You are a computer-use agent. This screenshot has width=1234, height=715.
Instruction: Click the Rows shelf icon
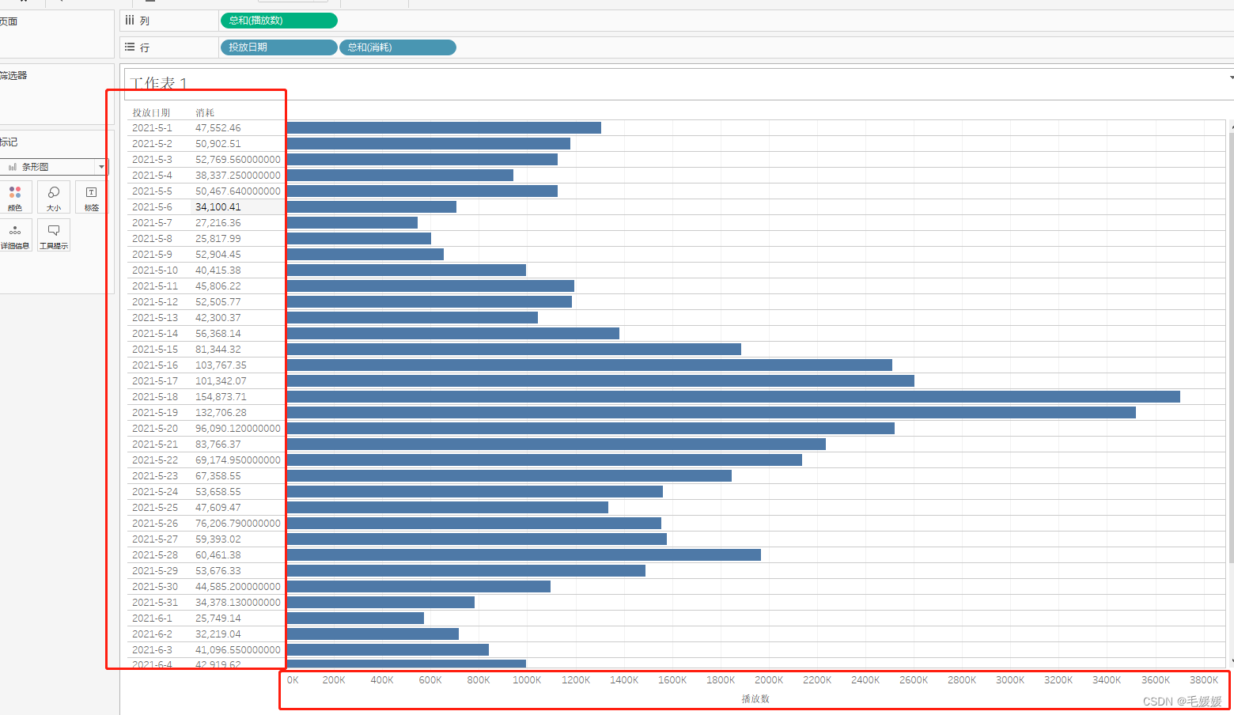click(130, 47)
